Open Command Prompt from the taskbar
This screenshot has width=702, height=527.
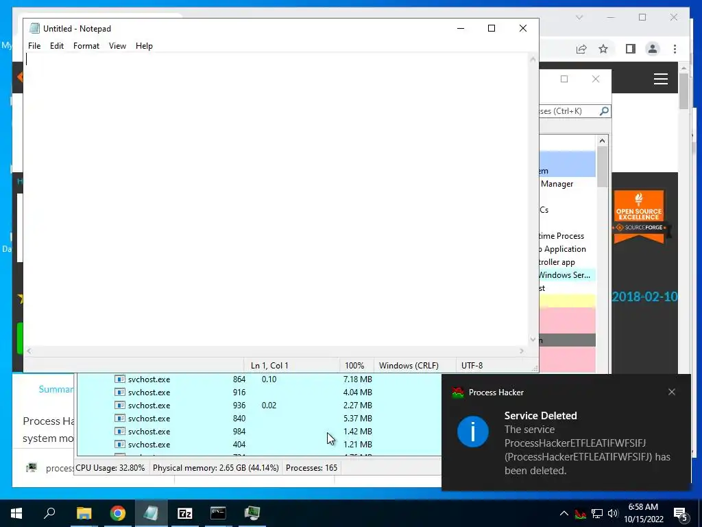(x=219, y=513)
